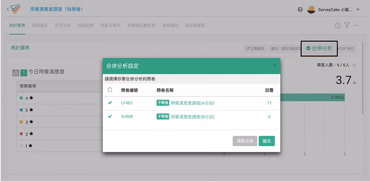The image size is (370, 182).
Task: Click the 公開圖表 button
Action: [x=255, y=49]
